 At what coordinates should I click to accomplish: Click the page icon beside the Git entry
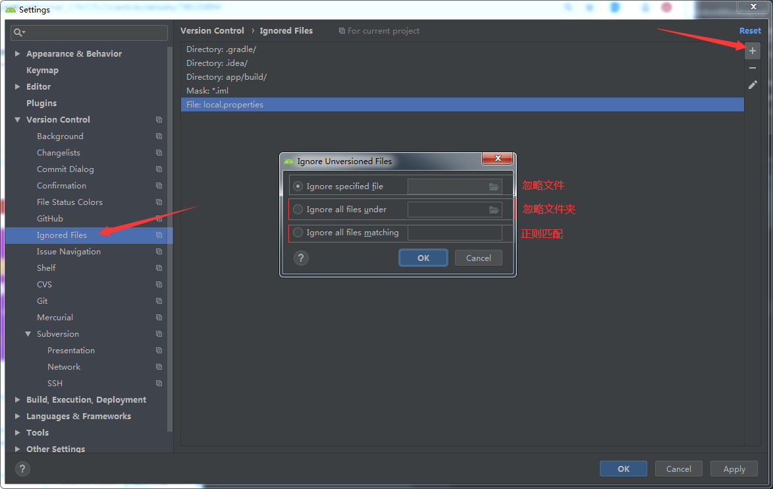point(158,301)
